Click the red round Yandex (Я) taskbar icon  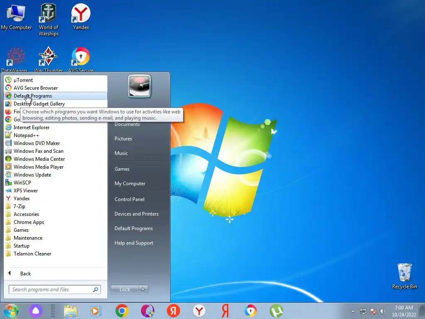tap(173, 311)
